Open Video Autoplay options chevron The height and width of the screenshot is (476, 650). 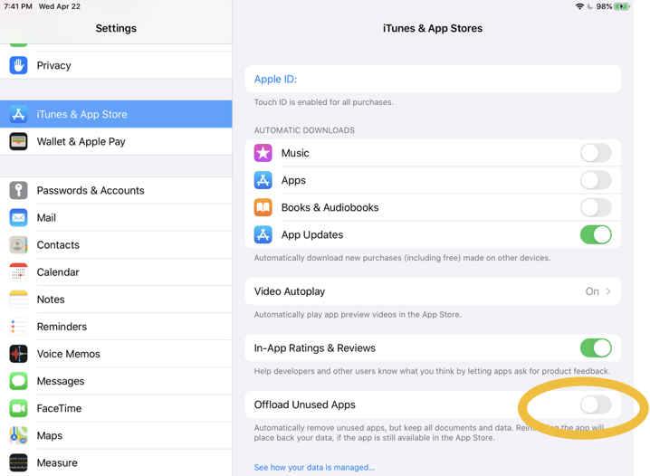(x=608, y=291)
